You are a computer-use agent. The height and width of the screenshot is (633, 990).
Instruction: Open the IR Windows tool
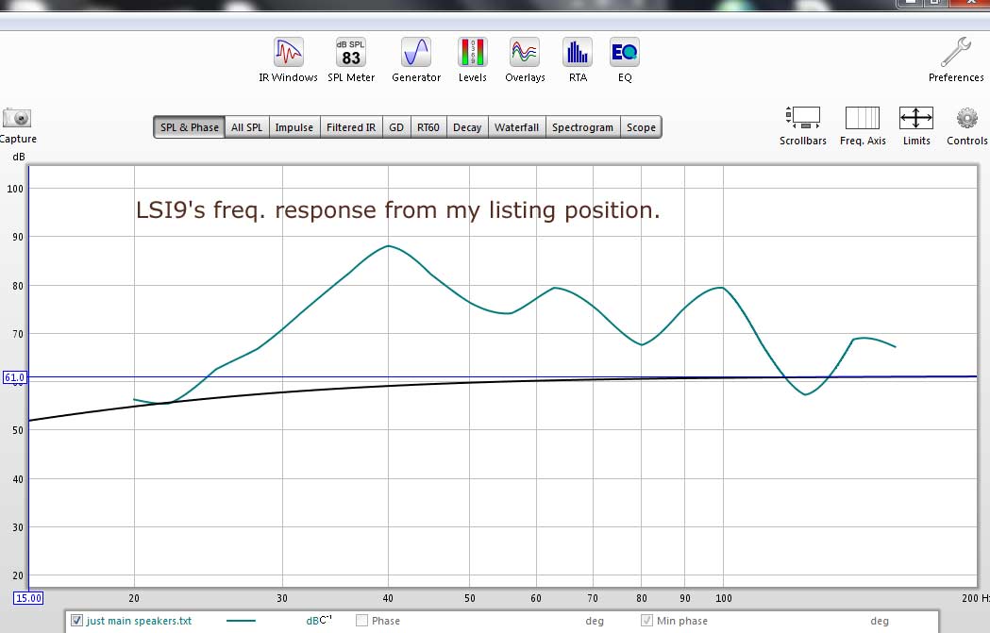pos(288,60)
